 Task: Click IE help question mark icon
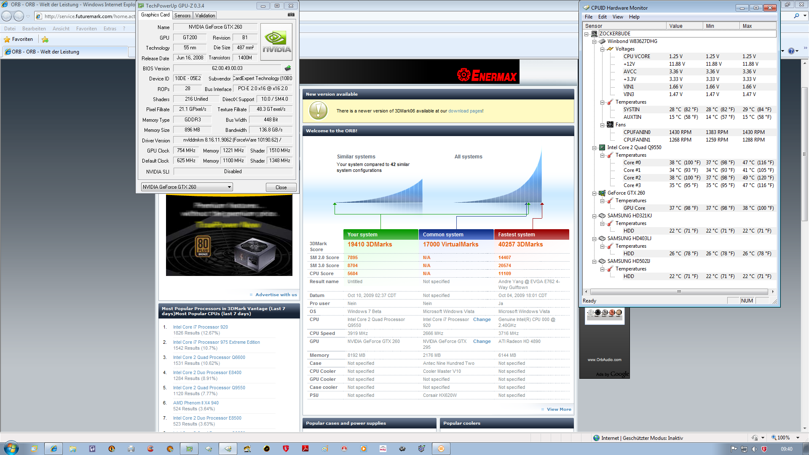791,51
